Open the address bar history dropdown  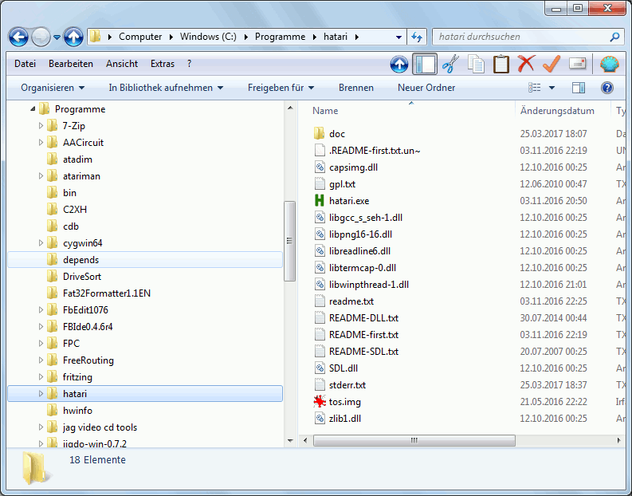pos(398,37)
